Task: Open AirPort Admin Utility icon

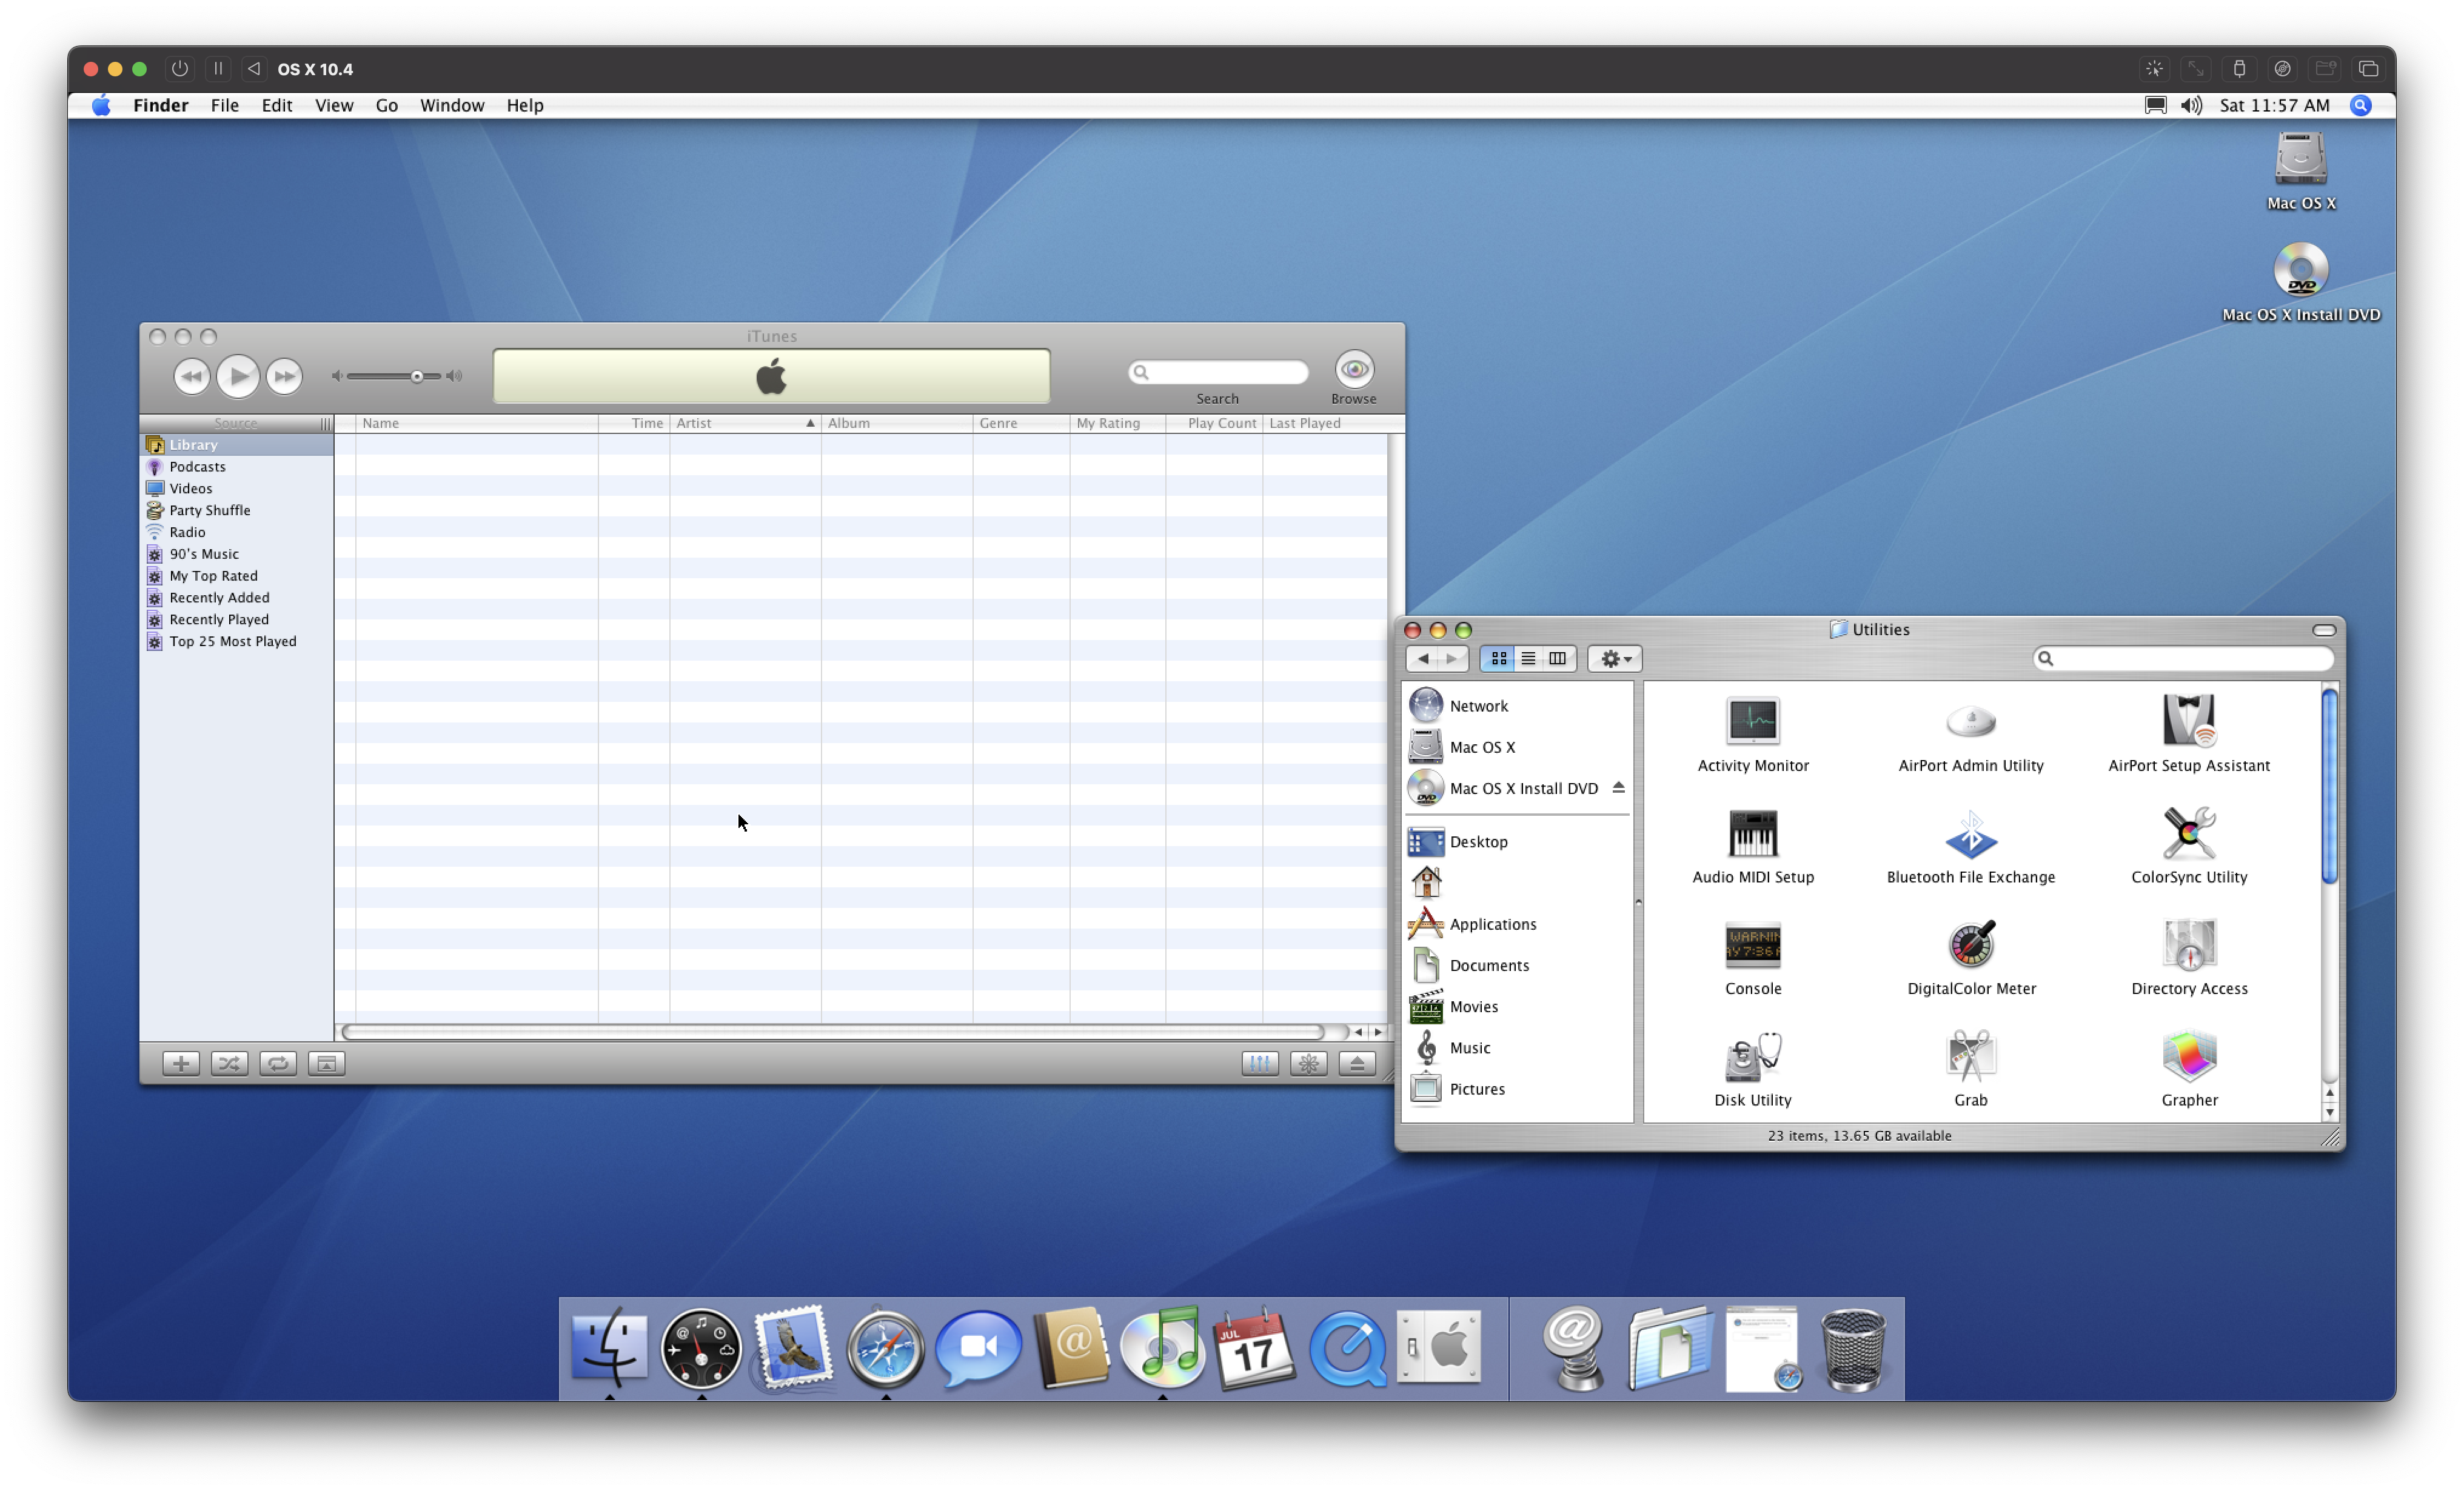Action: coord(1970,720)
